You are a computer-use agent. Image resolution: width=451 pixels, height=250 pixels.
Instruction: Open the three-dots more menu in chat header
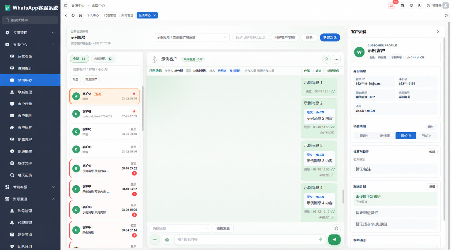coord(336,59)
